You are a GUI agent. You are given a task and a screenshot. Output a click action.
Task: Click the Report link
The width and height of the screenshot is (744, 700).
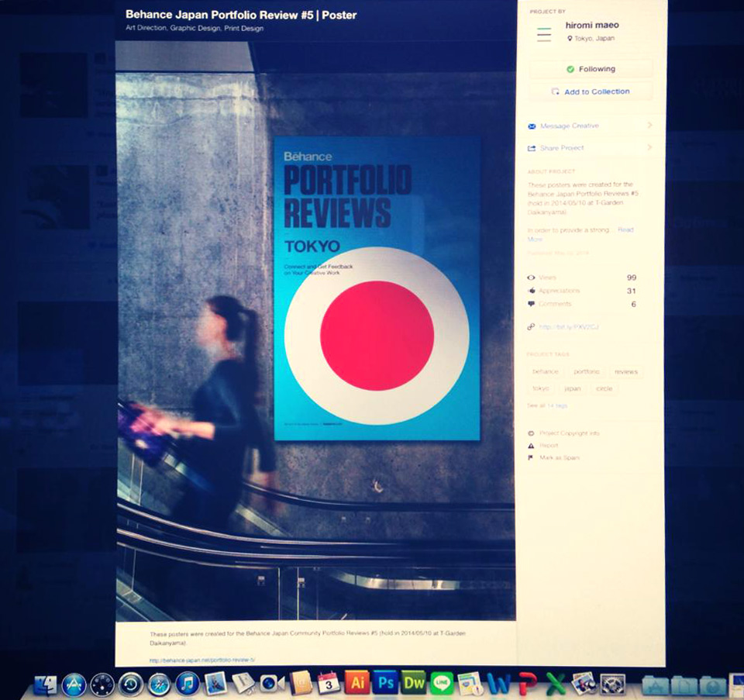[x=549, y=446]
